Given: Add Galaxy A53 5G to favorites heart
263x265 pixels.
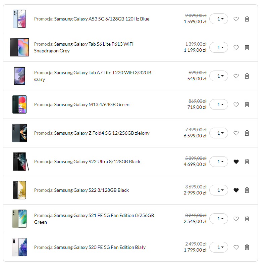Looking at the screenshot, I should point(236,19).
